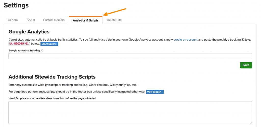Click the Head Scripts field label
The height and width of the screenshot is (127, 261).
[52, 98]
